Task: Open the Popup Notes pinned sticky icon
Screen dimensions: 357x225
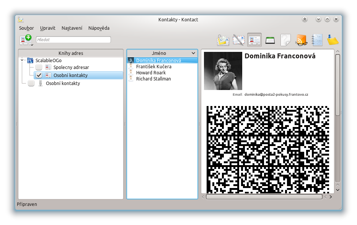Action: pyautogui.click(x=333, y=40)
